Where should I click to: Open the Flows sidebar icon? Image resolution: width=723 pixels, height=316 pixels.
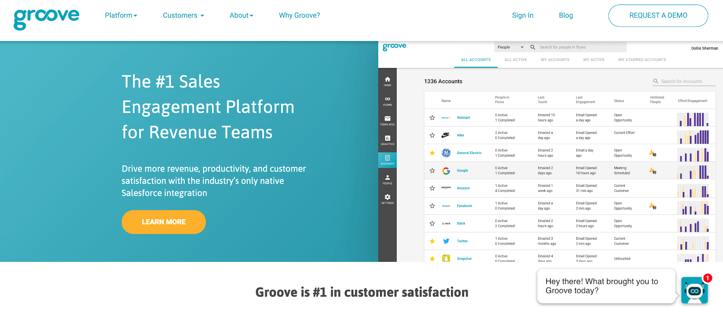click(387, 101)
